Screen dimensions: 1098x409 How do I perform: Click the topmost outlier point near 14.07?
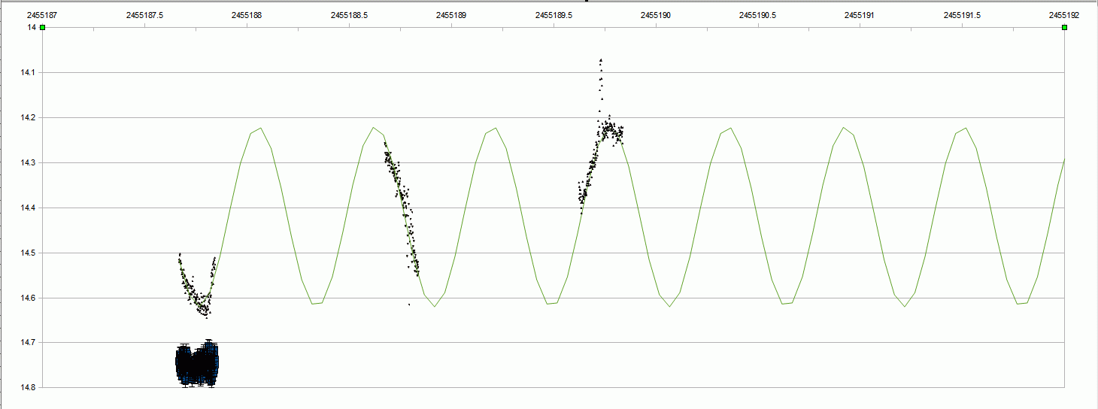(600, 60)
